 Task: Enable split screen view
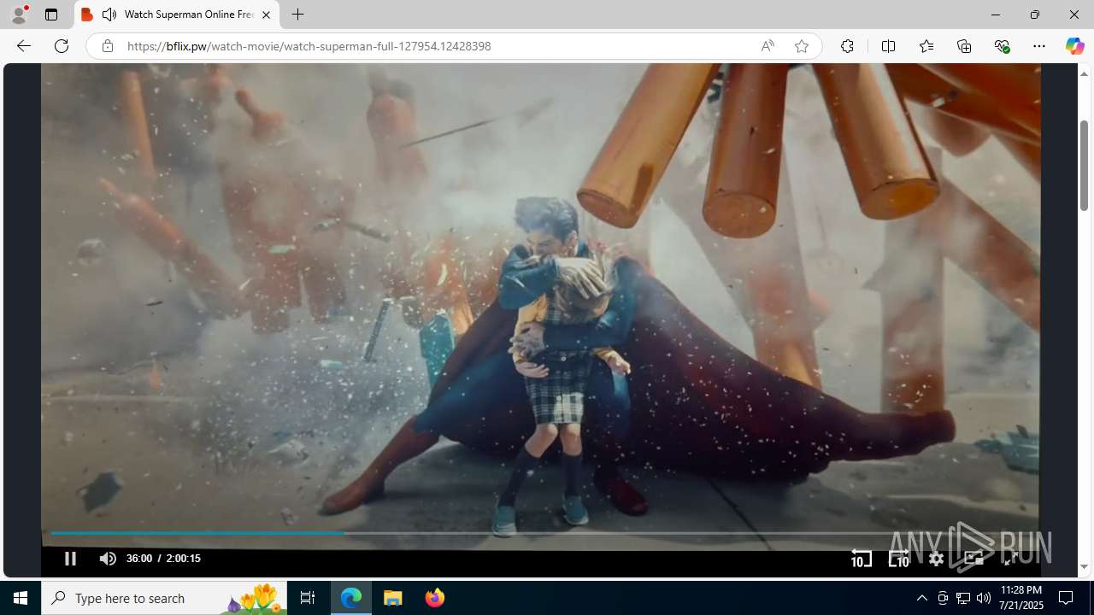888,46
